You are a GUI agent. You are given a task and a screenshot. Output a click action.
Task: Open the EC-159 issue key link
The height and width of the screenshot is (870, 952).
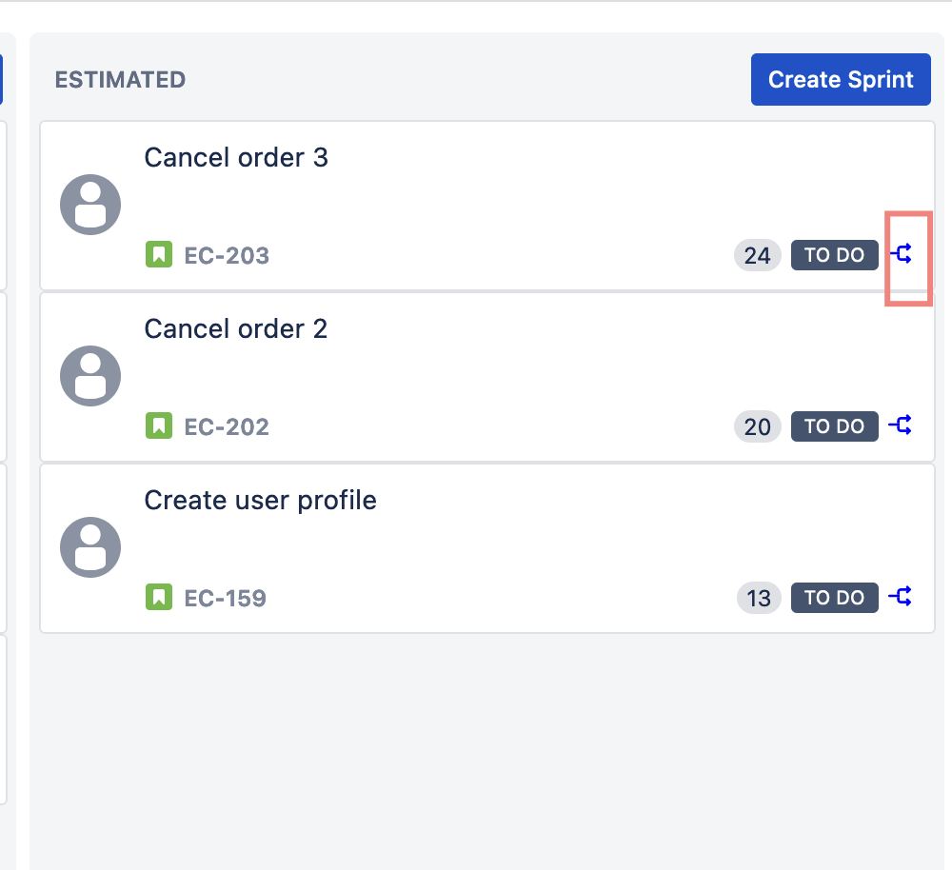[225, 598]
